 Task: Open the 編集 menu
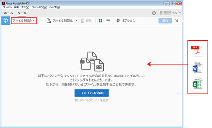17,7
